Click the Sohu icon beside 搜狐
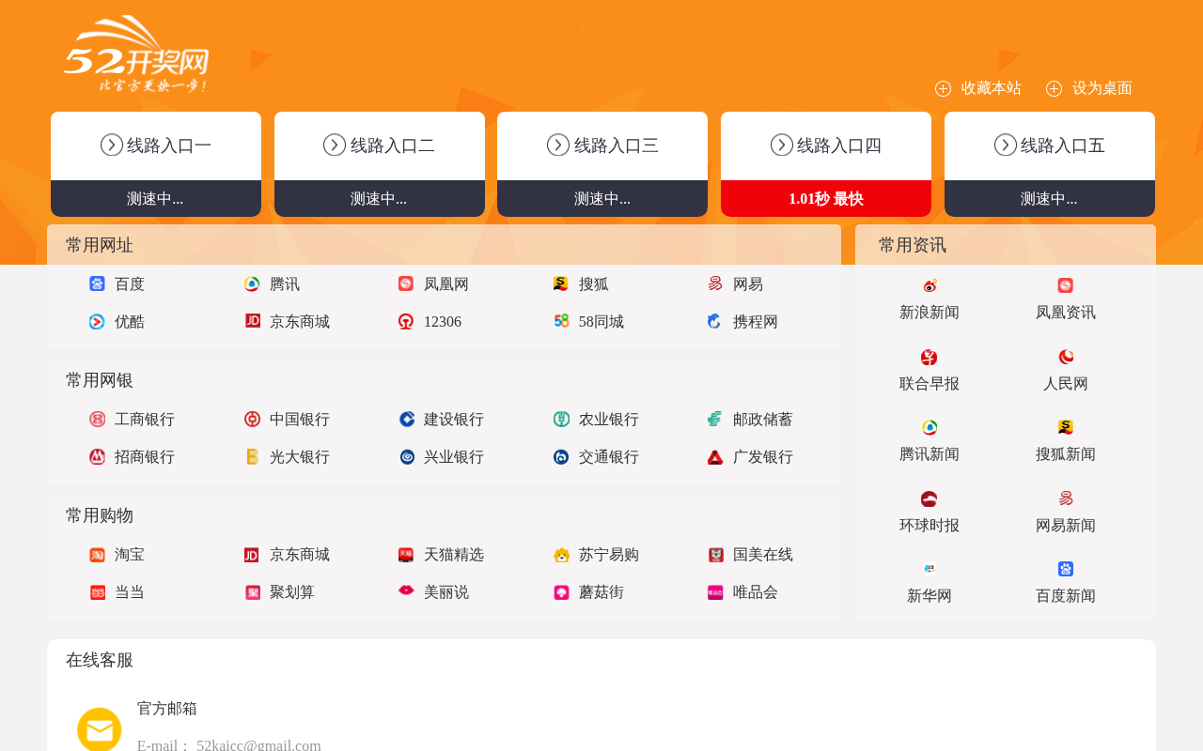Screen dimensions: 1203x751 (x=561, y=284)
